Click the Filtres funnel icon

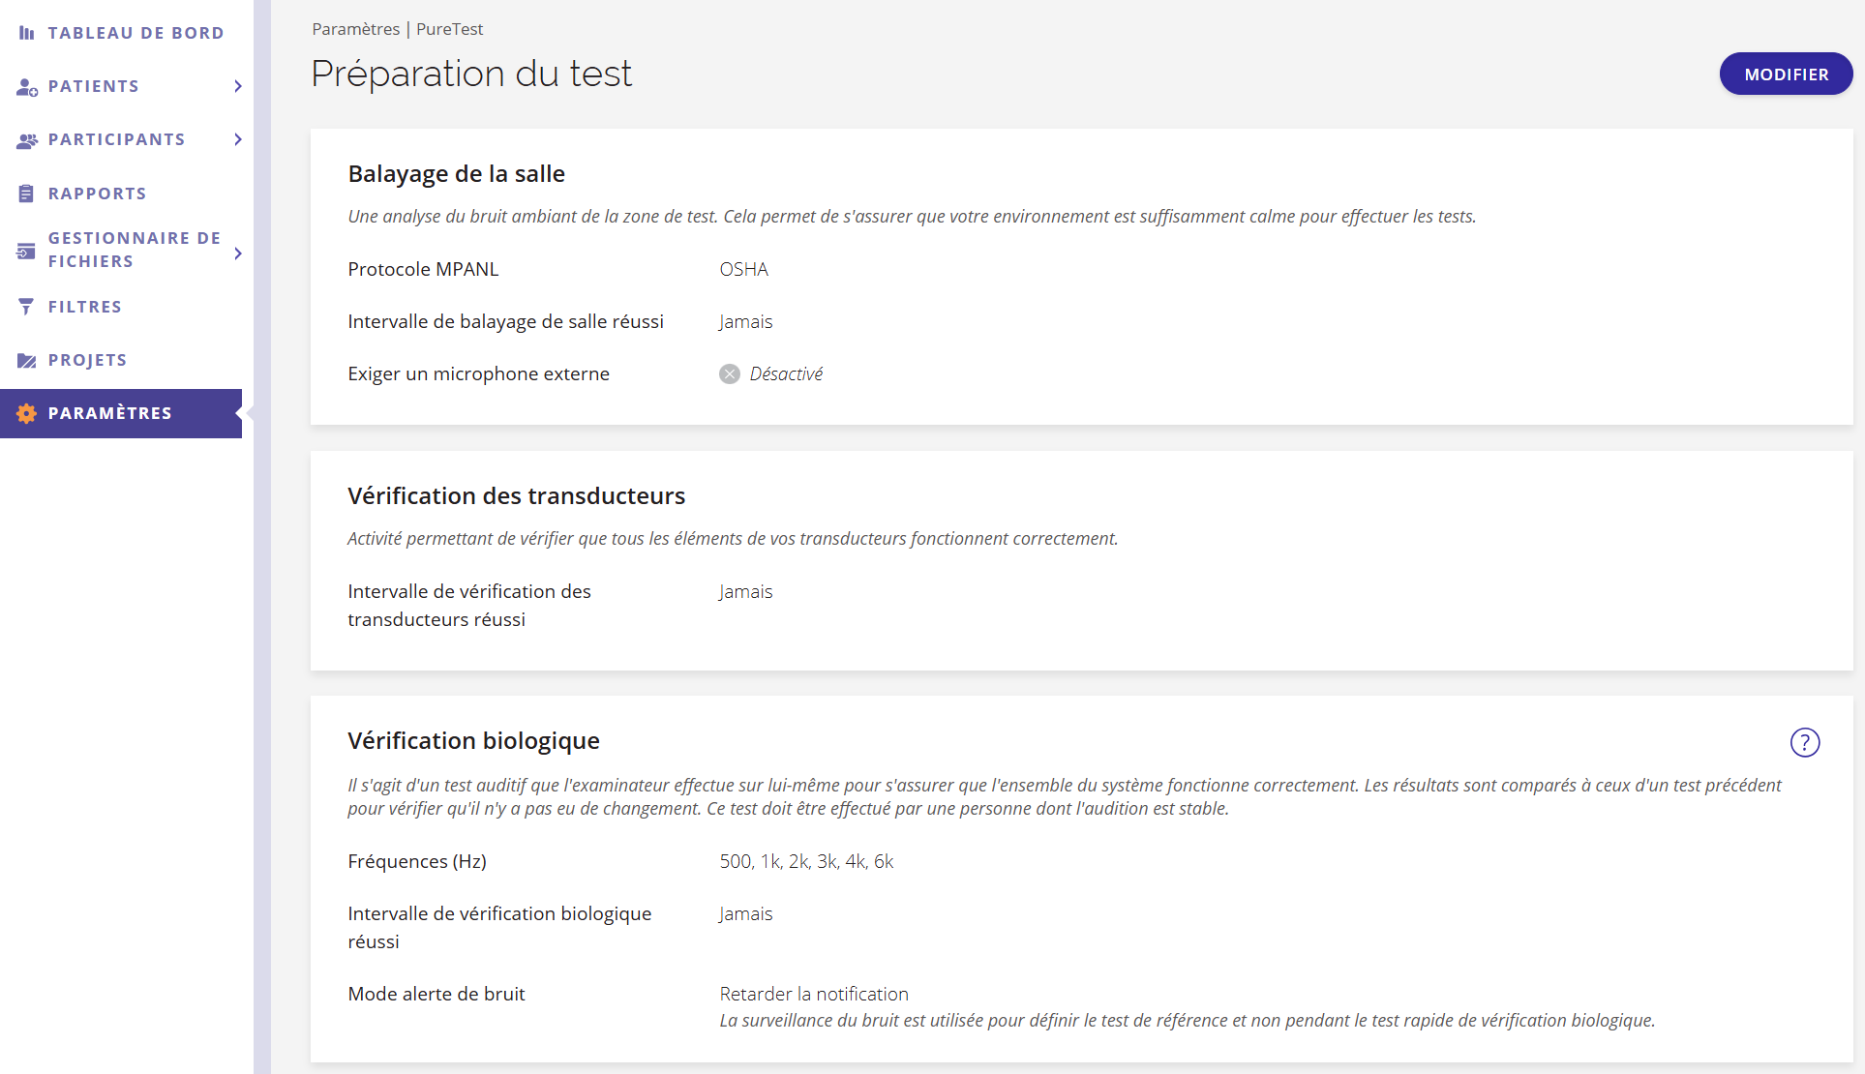[x=26, y=307]
